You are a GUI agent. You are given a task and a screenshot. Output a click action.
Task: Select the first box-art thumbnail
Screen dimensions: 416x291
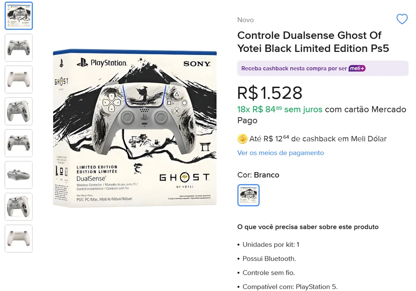coord(18,15)
